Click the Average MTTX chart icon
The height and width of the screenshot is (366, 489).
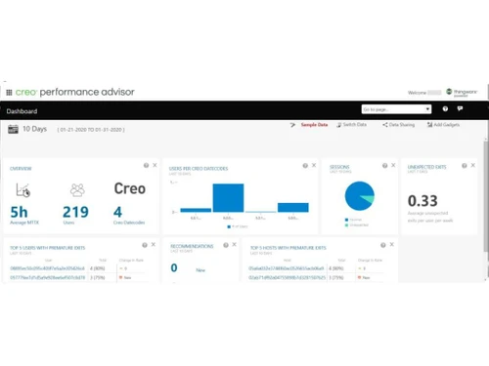[x=23, y=190]
